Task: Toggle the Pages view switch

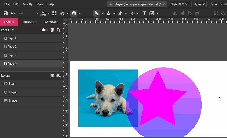Action: (x=45, y=30)
